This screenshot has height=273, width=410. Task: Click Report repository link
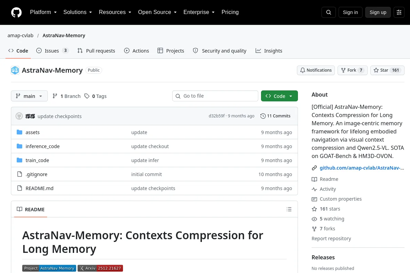(331, 239)
